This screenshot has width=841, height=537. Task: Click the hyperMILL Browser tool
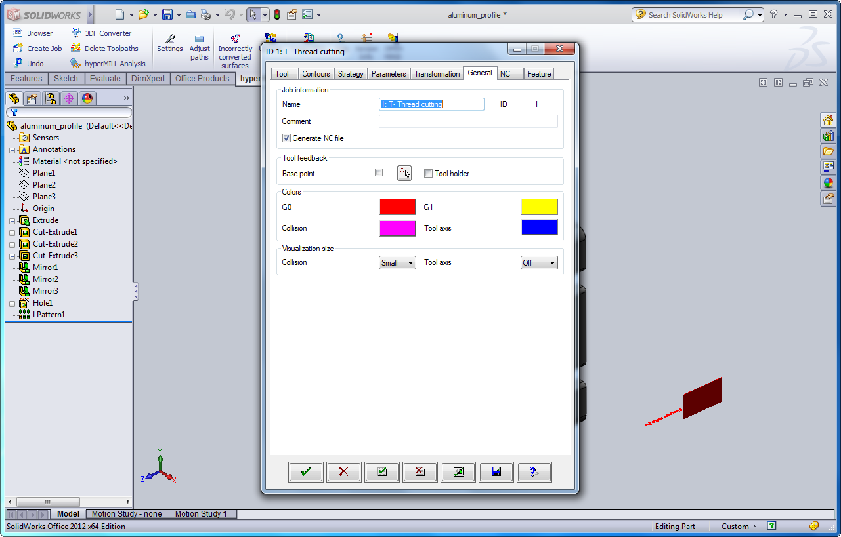point(33,33)
